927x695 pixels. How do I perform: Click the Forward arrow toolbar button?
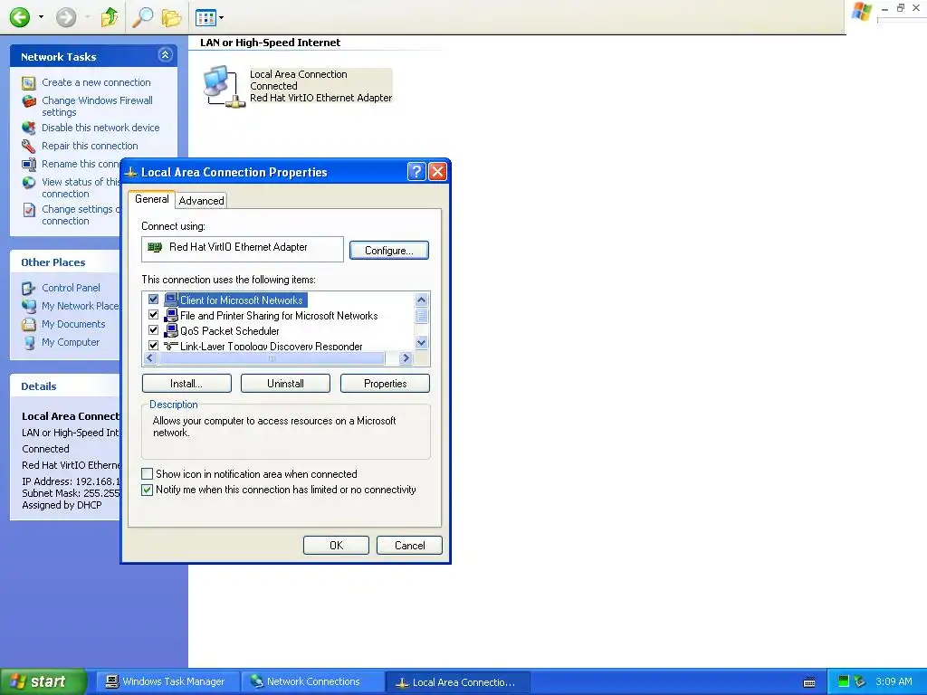[66, 17]
